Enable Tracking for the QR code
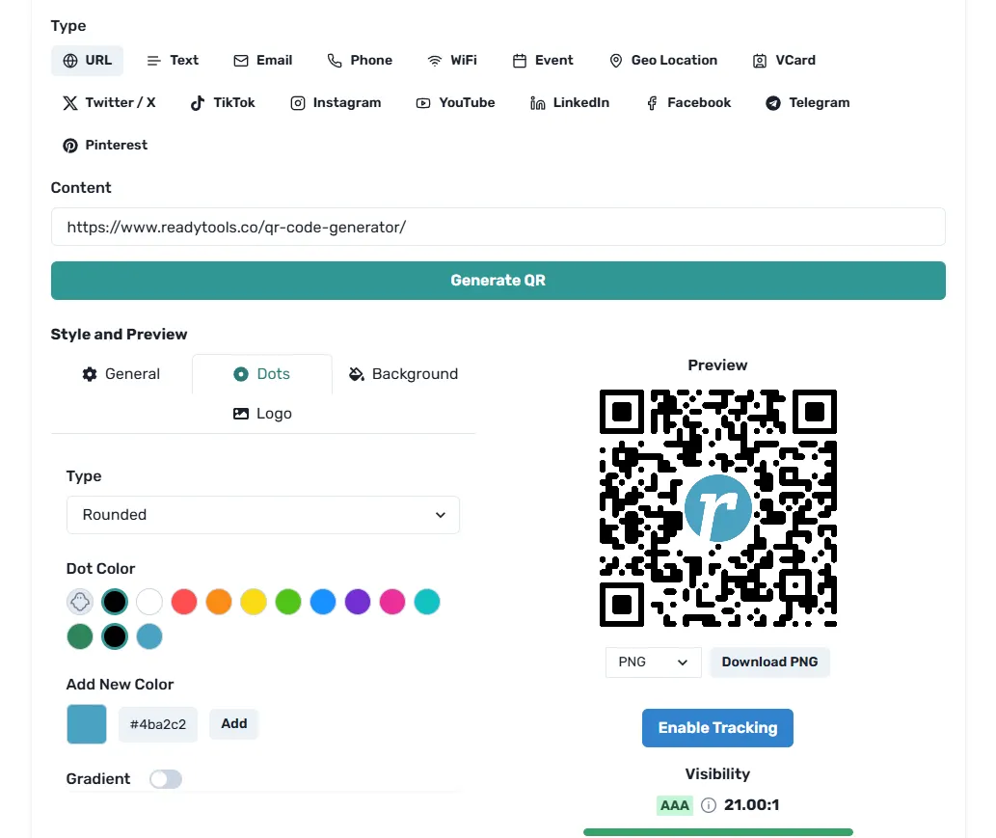This screenshot has width=996, height=838. (x=717, y=728)
